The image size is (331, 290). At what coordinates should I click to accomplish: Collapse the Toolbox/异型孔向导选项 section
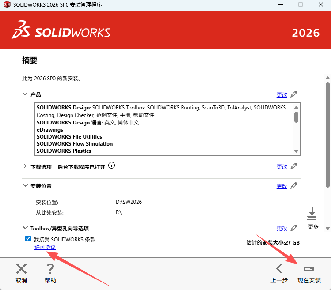point(25,228)
